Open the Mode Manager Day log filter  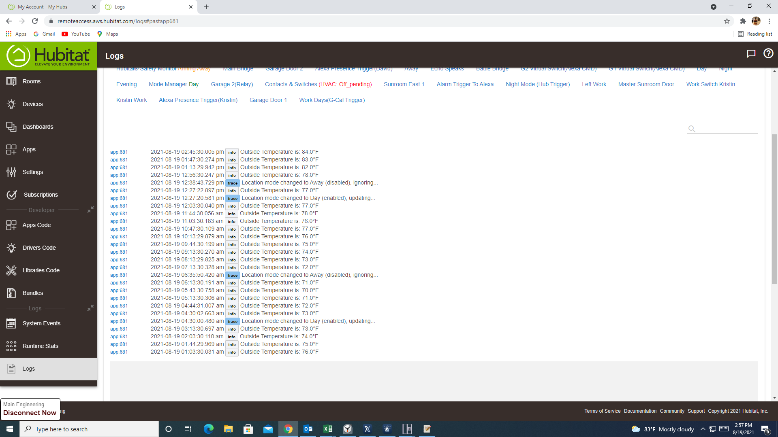173,84
